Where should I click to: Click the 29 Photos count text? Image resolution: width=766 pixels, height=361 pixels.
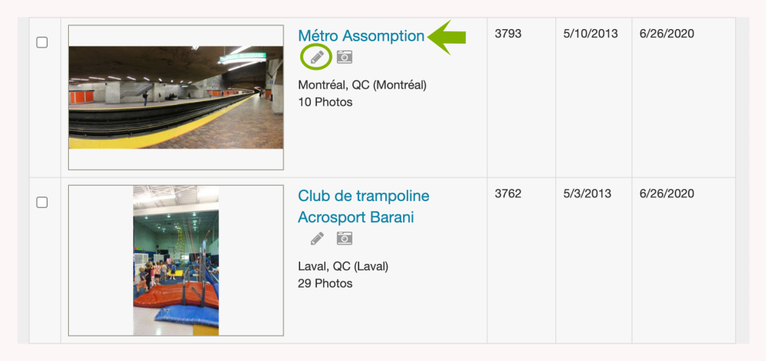click(x=325, y=283)
